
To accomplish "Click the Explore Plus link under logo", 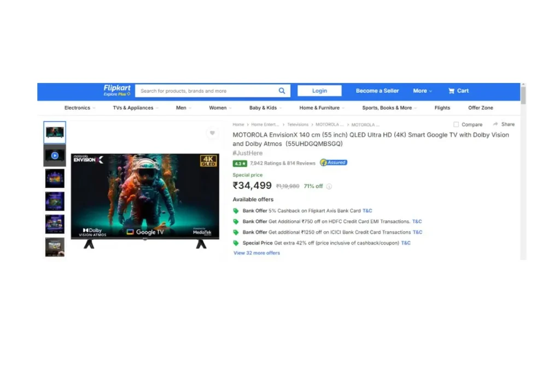I will (x=117, y=94).
